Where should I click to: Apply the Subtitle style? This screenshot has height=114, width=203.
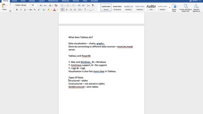[x=162, y=8]
